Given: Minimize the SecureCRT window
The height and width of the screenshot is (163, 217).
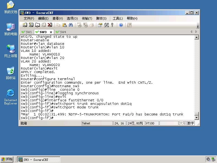Looking at the screenshot, I should click(x=187, y=13).
